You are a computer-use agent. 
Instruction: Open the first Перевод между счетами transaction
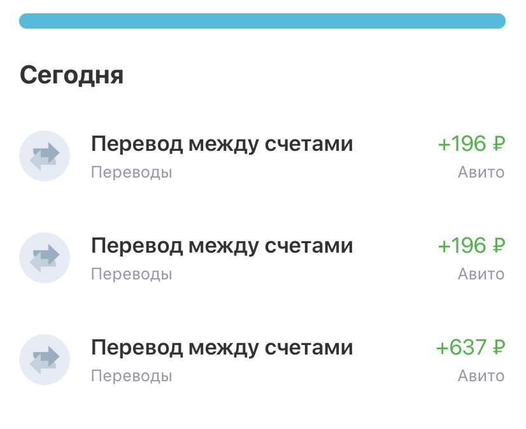[223, 144]
